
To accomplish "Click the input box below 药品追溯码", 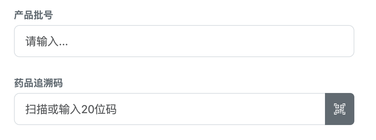I will (x=169, y=109).
